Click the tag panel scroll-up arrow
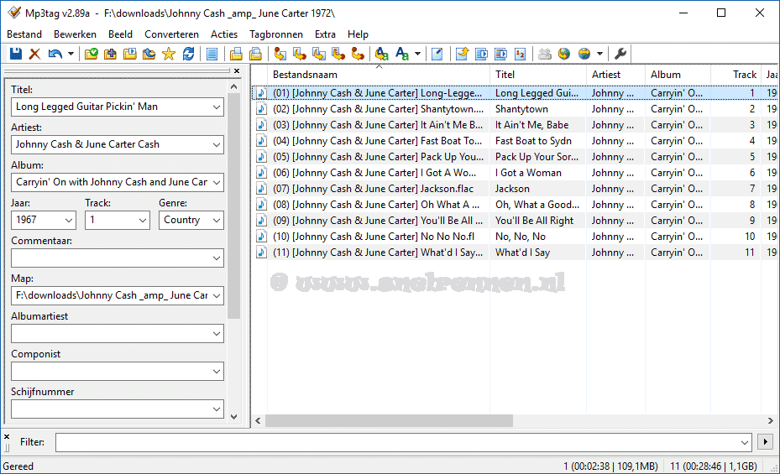 point(233,86)
